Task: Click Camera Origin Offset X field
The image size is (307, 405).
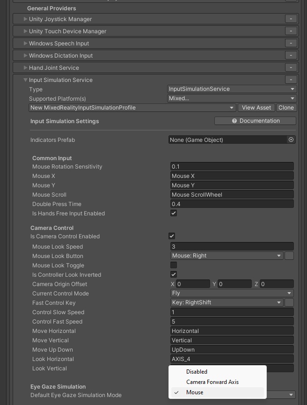Action: click(x=193, y=284)
